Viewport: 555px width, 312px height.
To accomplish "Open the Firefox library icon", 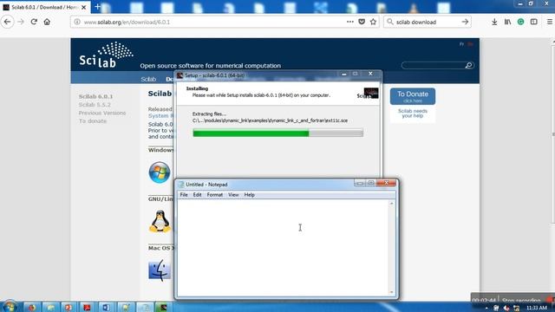I will (x=507, y=22).
